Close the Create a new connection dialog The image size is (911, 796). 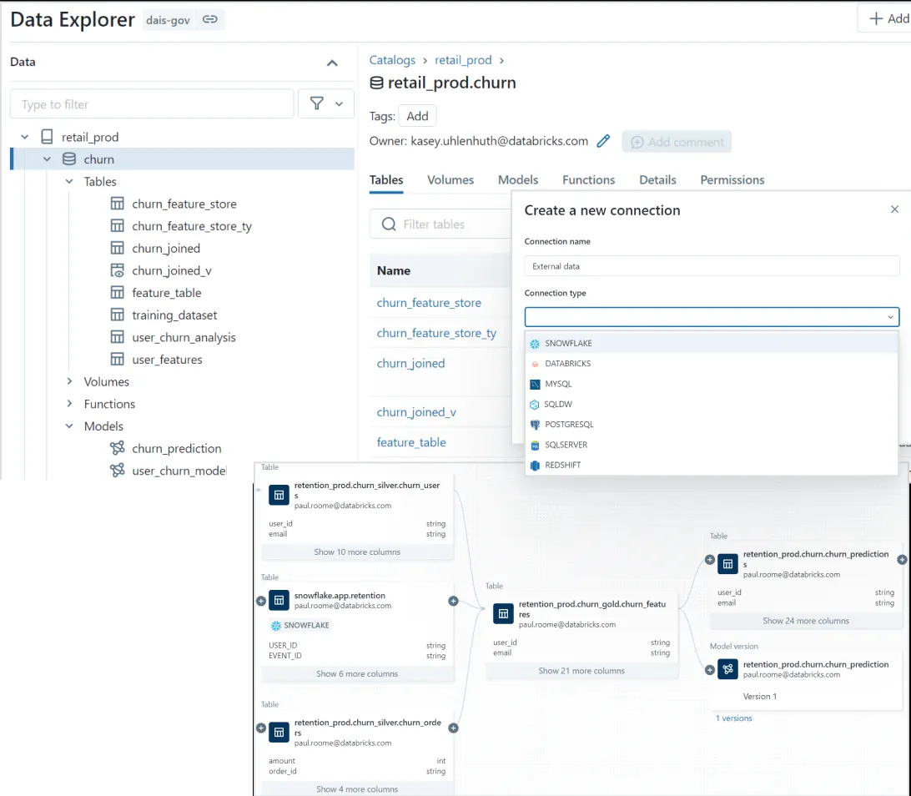click(894, 209)
